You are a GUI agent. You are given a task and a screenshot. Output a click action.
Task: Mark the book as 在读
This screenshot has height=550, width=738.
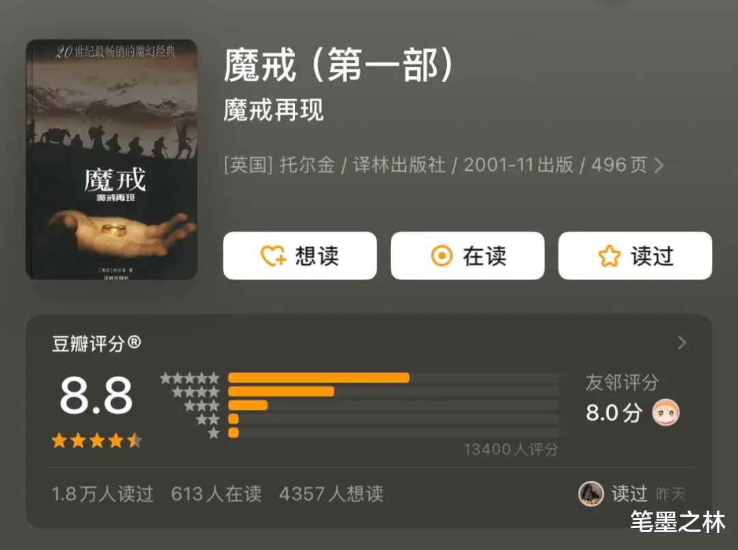(467, 256)
